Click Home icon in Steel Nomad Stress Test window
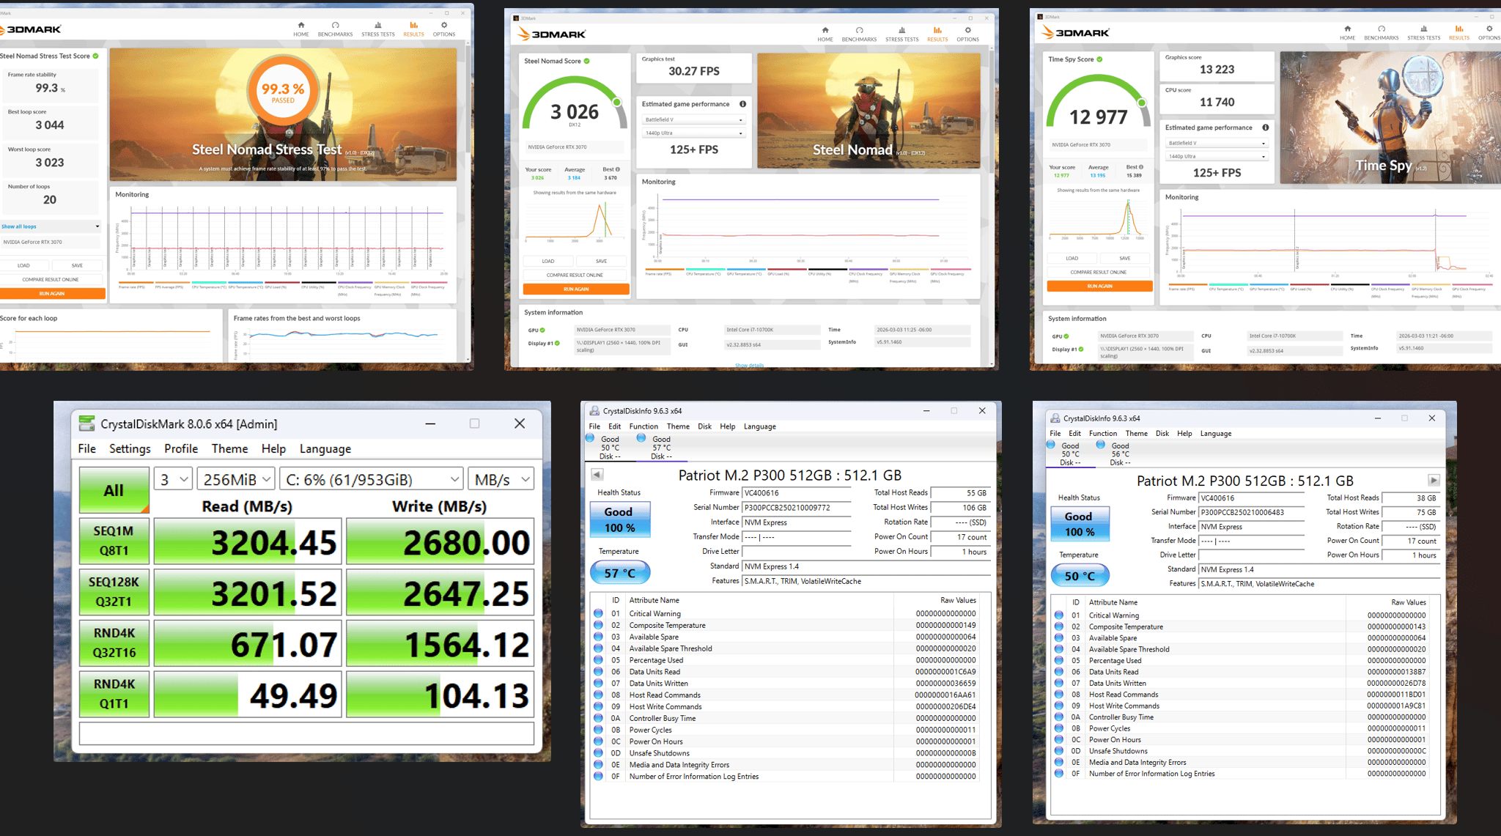The width and height of the screenshot is (1501, 836). click(x=301, y=25)
